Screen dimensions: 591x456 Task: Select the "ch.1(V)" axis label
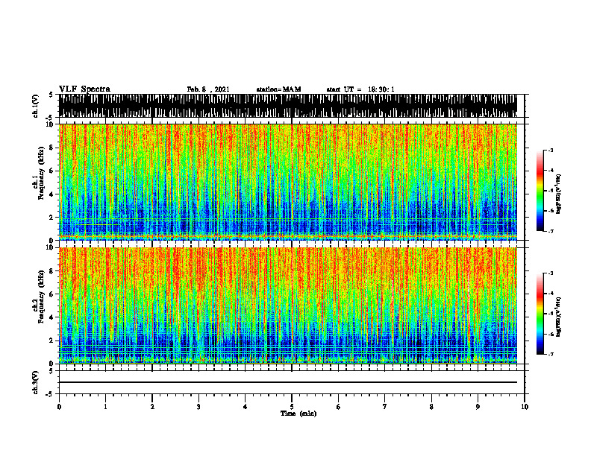pos(36,106)
